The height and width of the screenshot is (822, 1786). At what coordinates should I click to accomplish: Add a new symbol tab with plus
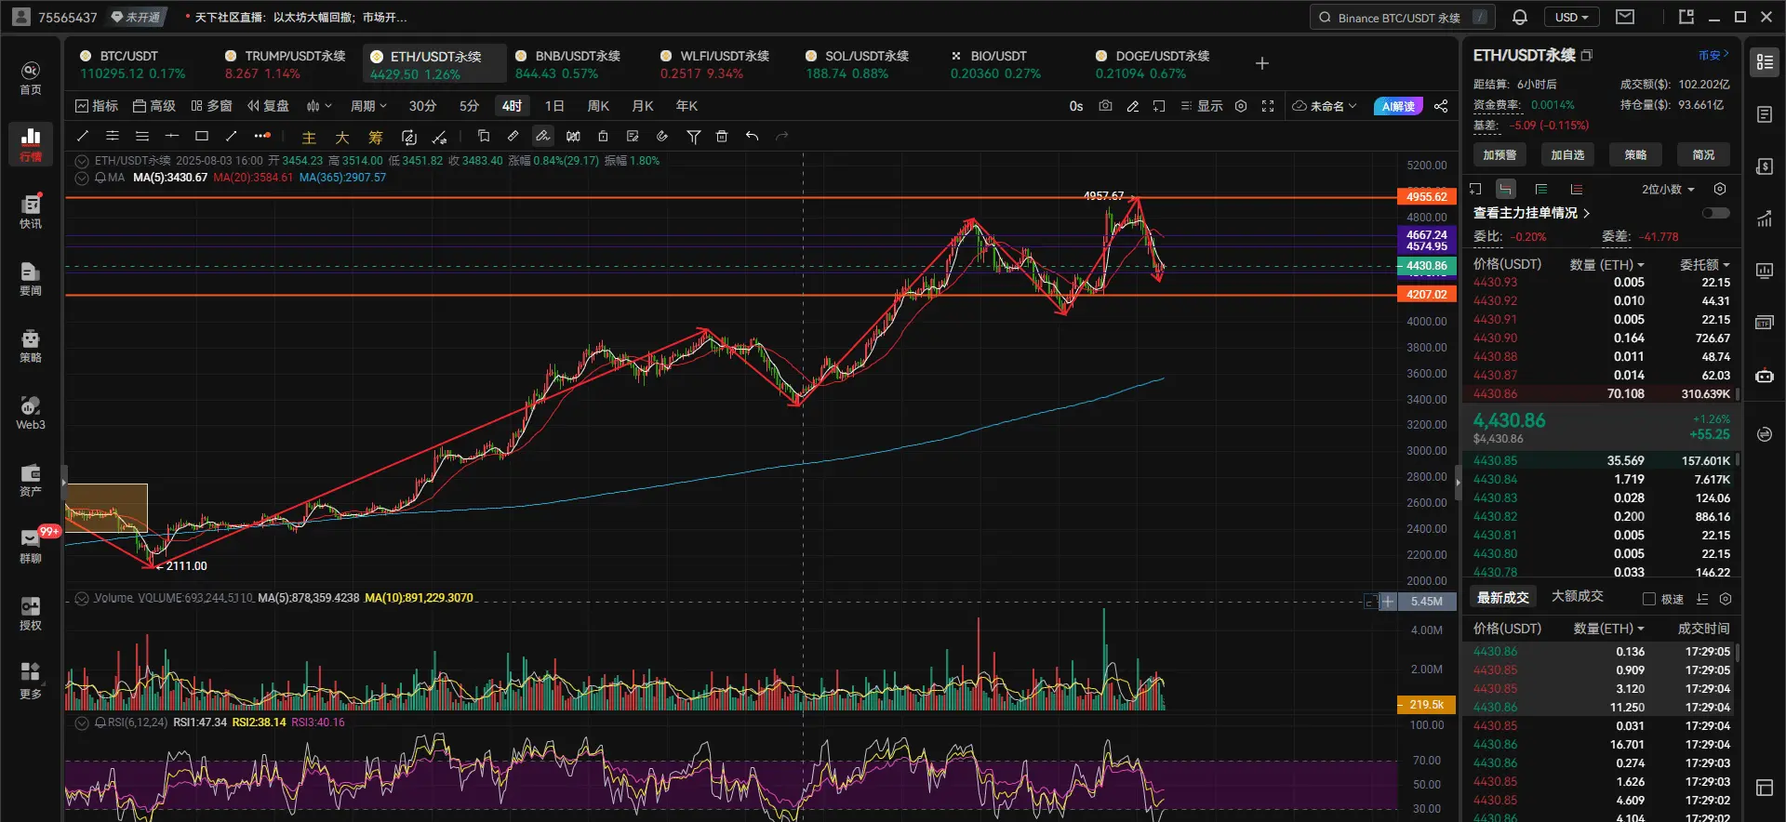pos(1262,63)
